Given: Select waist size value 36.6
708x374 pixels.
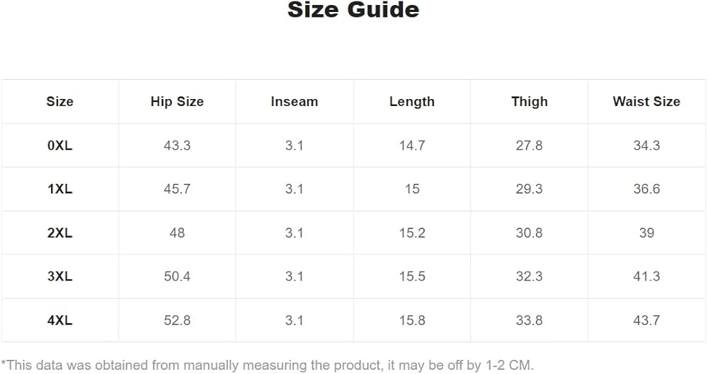Looking at the screenshot, I should click(646, 189).
